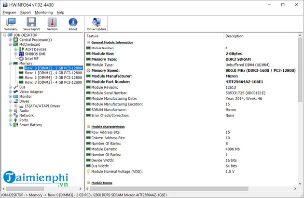Click the Video Adapter card icon
Screen dimensions: 304x198
pyautogui.click(x=16, y=92)
